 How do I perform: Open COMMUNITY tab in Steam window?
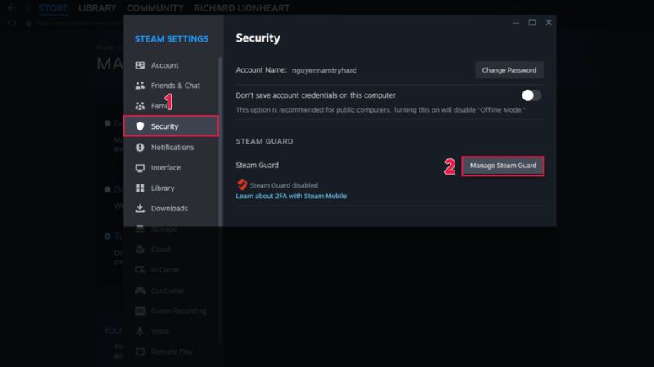(155, 8)
